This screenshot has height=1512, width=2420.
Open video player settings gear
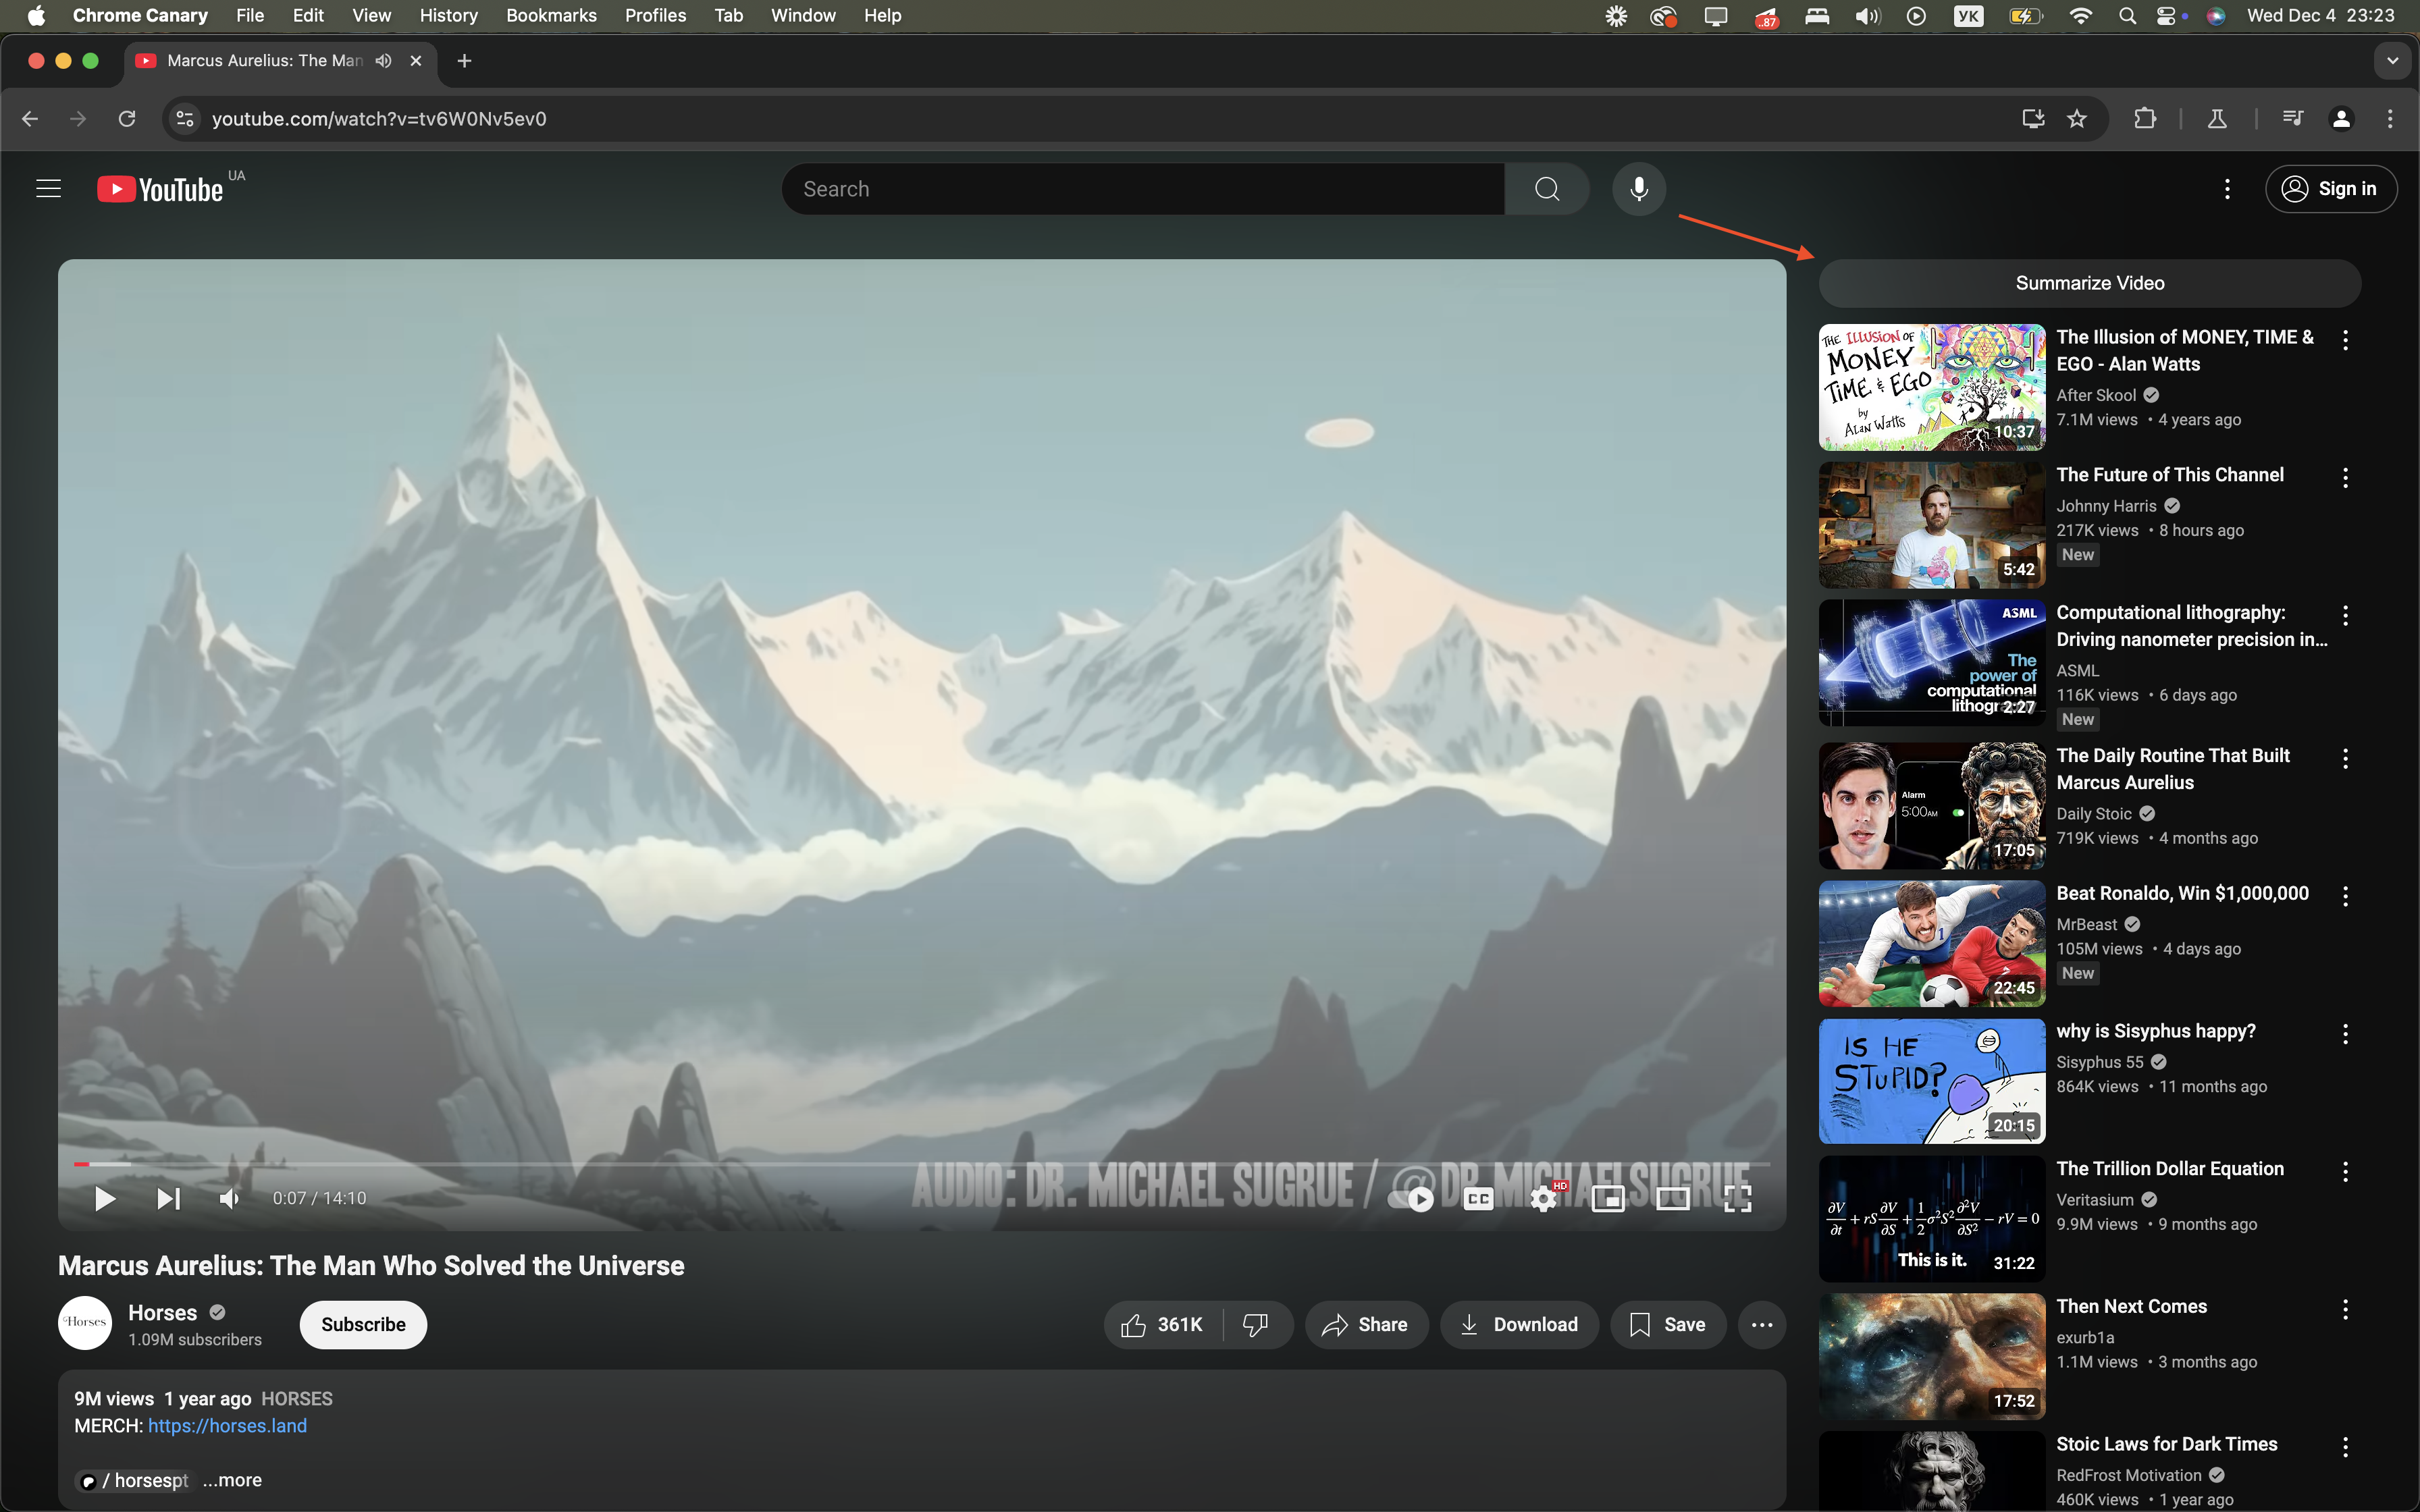(1543, 1198)
